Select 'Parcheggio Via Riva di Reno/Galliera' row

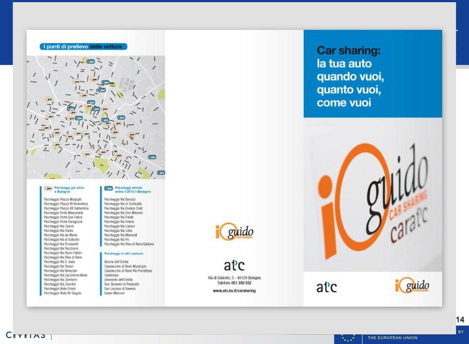129,244
